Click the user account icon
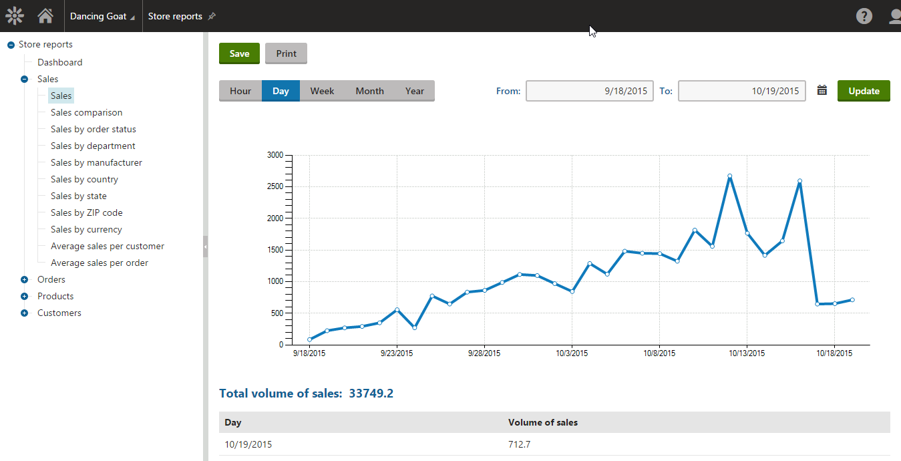 click(894, 15)
